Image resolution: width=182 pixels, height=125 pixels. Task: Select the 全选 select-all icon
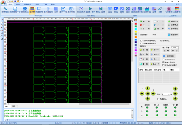(110, 10)
